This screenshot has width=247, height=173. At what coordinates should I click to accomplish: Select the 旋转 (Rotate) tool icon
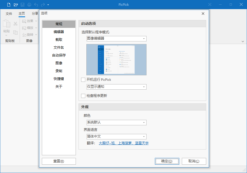tap(24, 34)
